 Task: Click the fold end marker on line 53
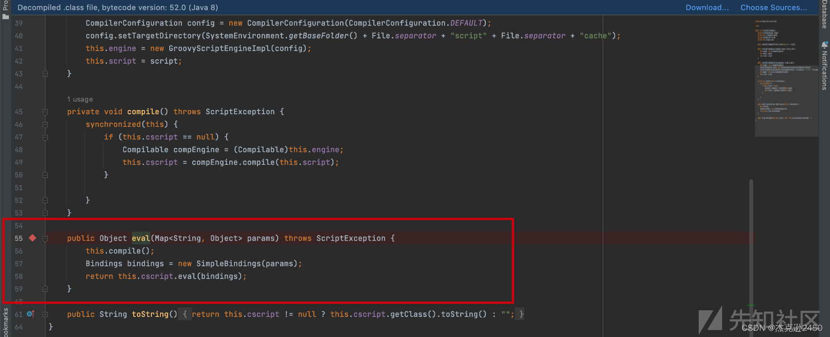pos(45,212)
